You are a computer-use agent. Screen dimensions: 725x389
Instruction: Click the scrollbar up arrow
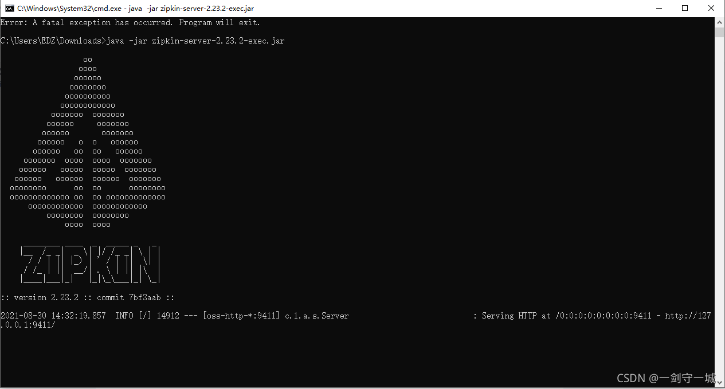pos(720,22)
